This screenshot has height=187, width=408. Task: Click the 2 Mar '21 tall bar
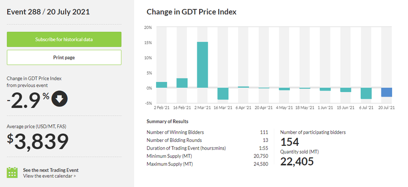[202, 65]
